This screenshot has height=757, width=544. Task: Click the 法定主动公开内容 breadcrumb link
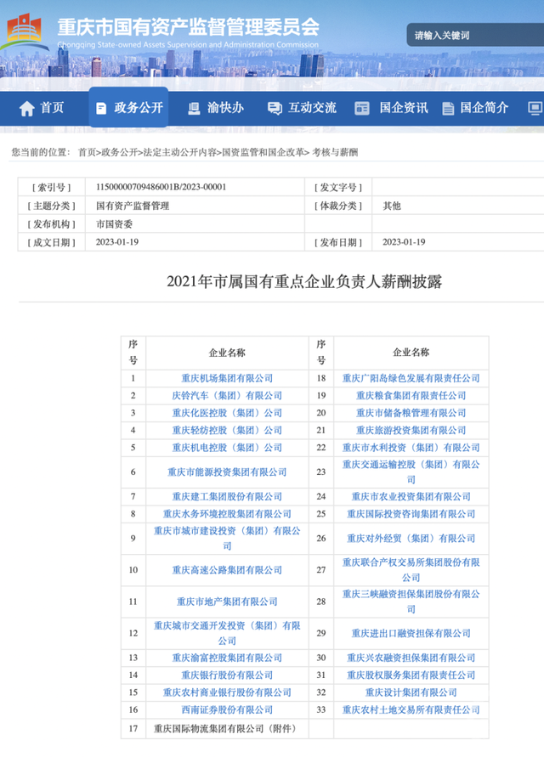pyautogui.click(x=179, y=153)
